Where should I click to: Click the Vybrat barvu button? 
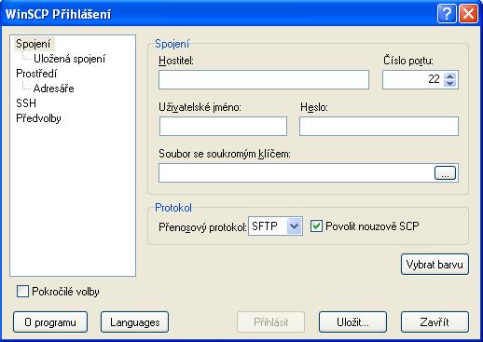[435, 265]
